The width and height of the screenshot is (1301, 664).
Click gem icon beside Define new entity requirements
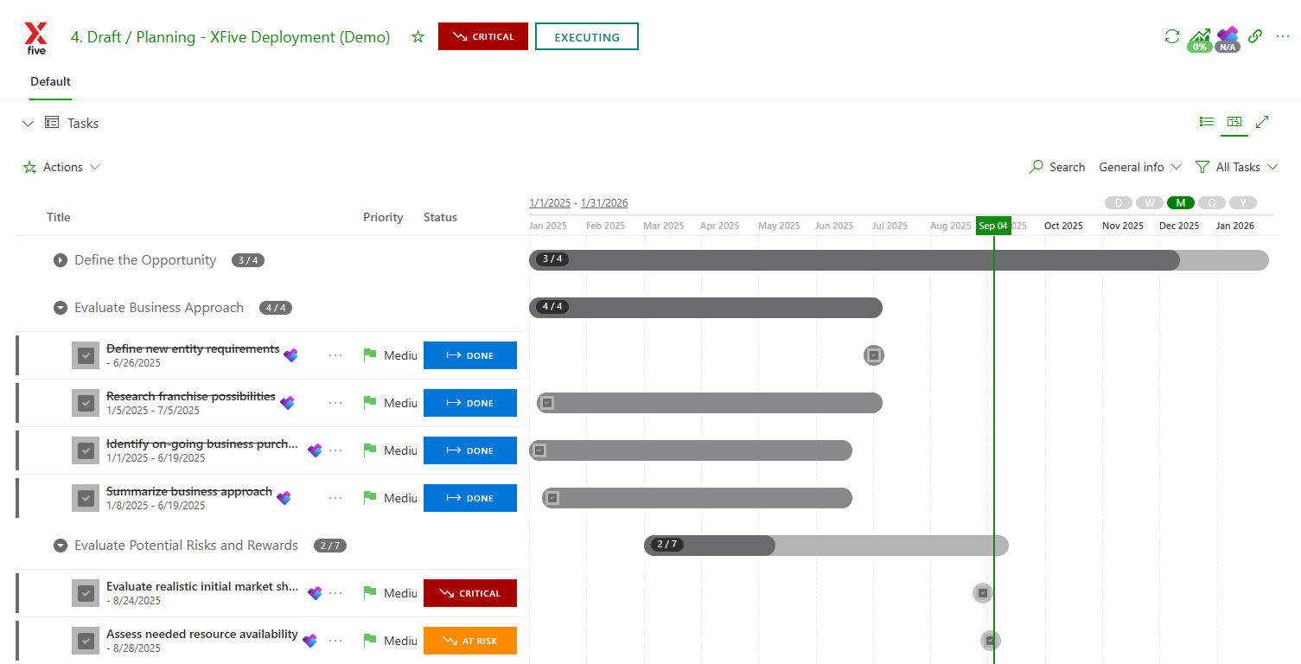pyautogui.click(x=290, y=355)
